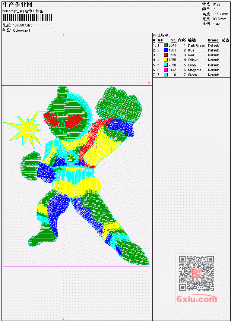Click the St. column header
The image size is (231, 321).
174,40
